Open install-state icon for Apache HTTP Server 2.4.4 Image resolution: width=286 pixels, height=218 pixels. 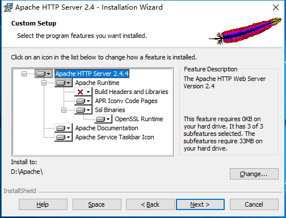[x=44, y=74]
